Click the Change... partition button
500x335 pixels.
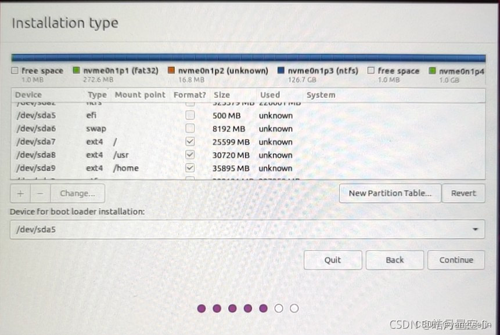pos(77,194)
